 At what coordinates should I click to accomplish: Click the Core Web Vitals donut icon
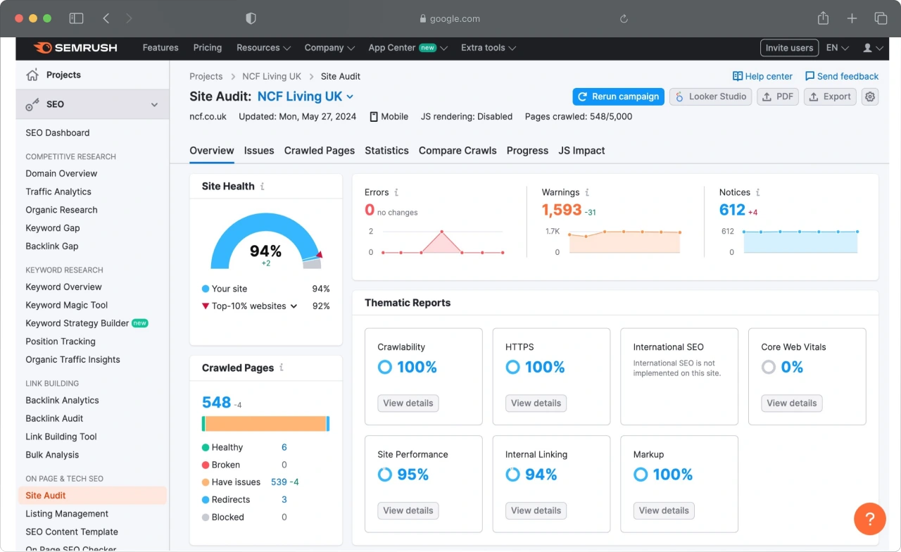click(x=769, y=367)
